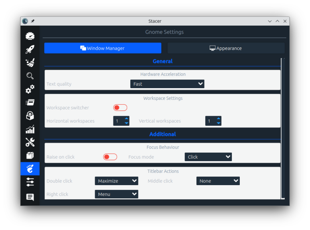Open Services gears sidebar icon

point(30,89)
